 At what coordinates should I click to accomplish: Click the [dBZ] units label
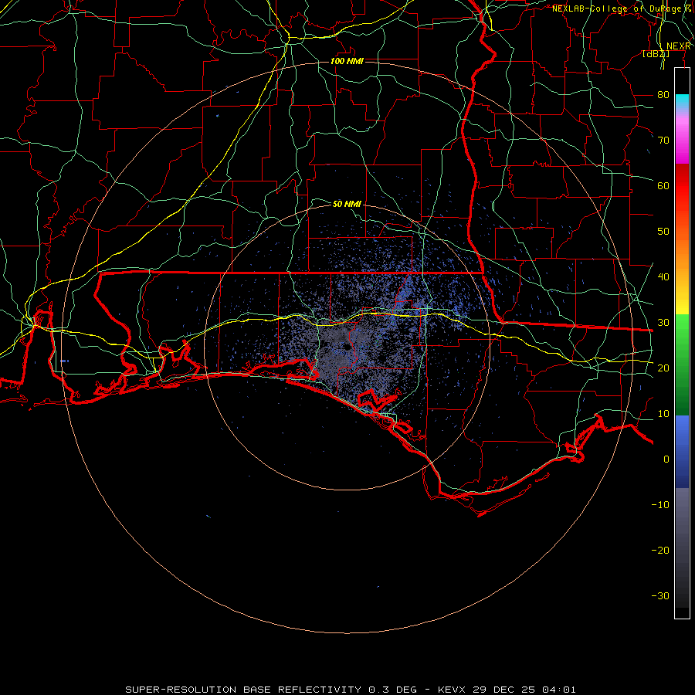[656, 53]
